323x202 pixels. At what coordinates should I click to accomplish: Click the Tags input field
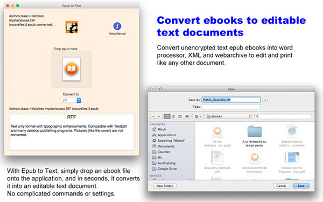pos(231,107)
